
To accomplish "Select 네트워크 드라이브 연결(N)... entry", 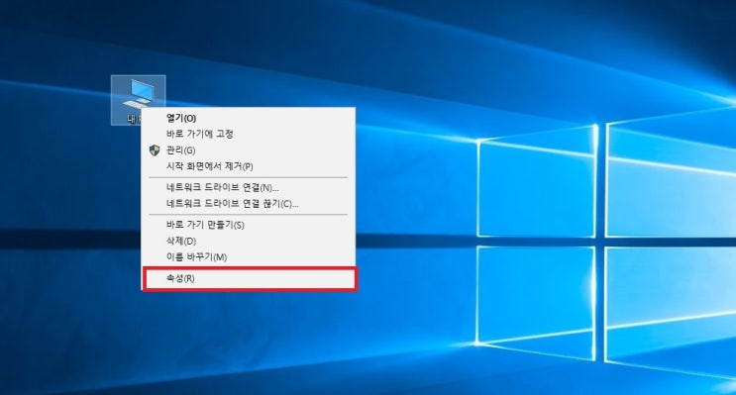I will [248, 188].
